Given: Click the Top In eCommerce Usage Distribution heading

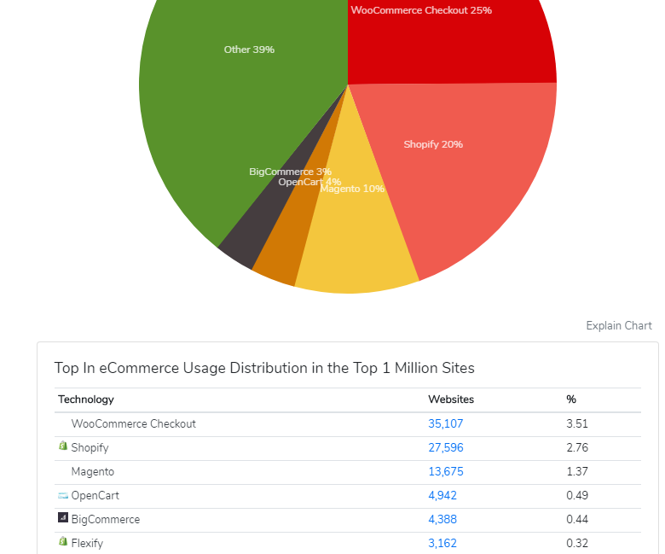Looking at the screenshot, I should [264, 368].
